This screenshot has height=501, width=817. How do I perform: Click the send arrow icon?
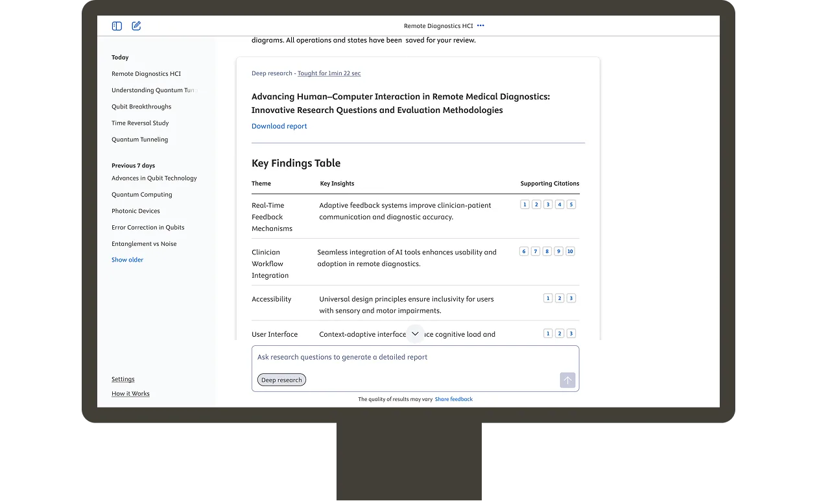point(567,380)
